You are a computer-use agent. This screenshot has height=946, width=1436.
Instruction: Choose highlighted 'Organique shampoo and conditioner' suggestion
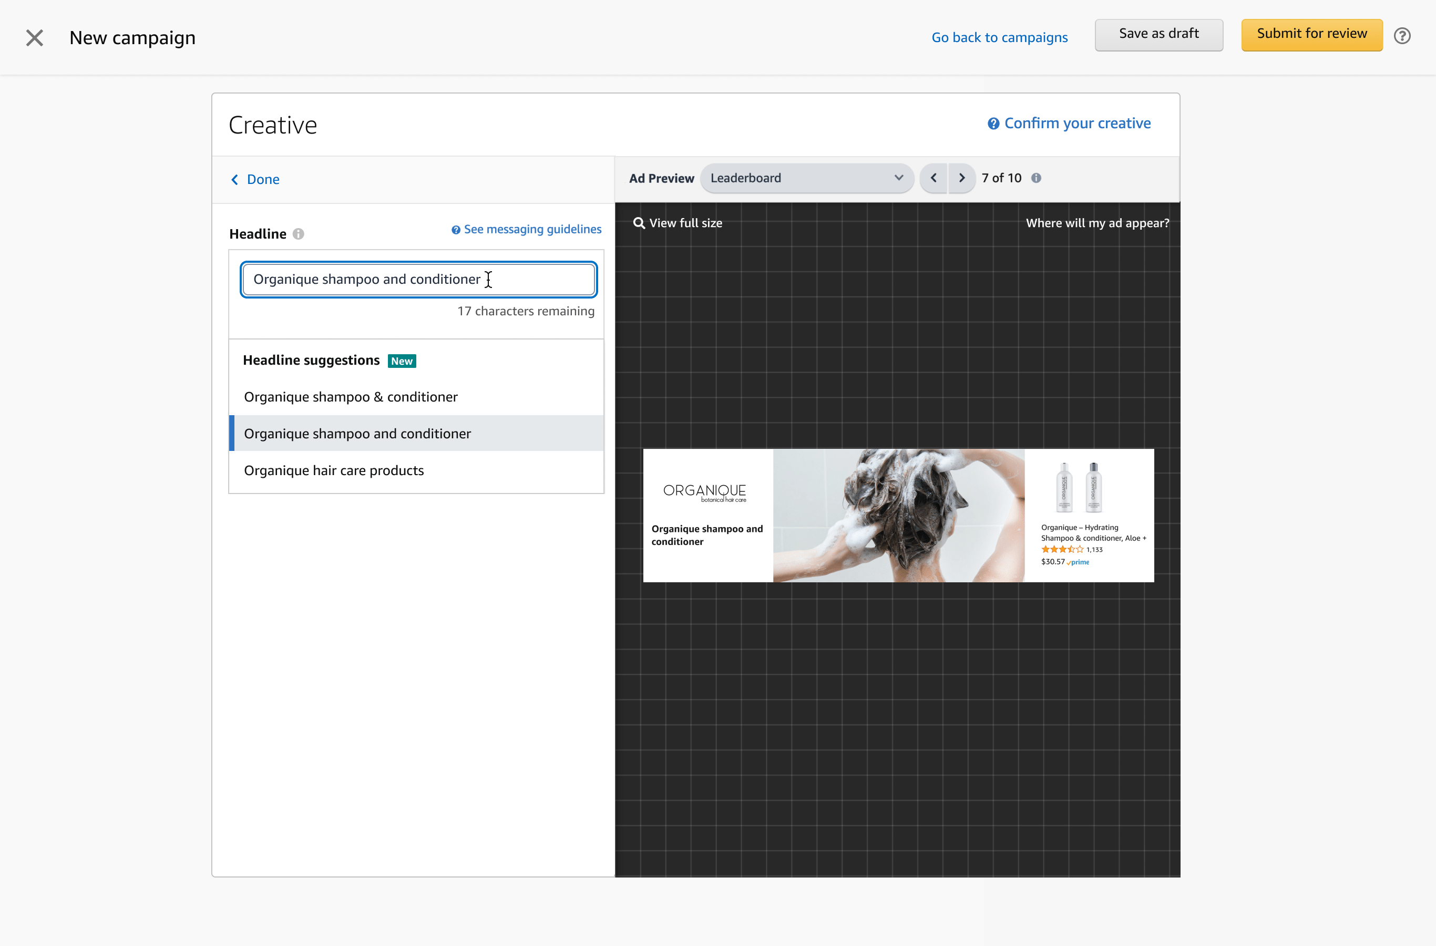click(357, 434)
